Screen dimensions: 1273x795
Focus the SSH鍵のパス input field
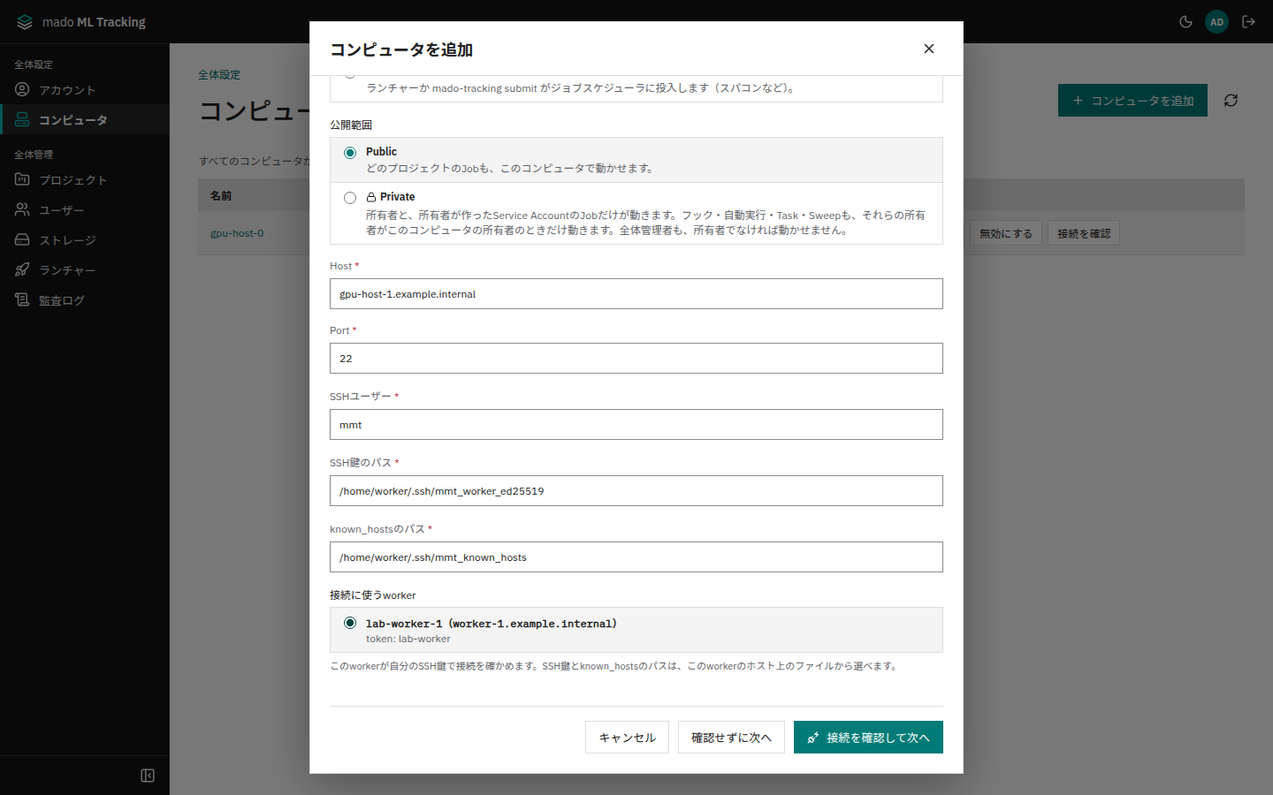(x=636, y=491)
